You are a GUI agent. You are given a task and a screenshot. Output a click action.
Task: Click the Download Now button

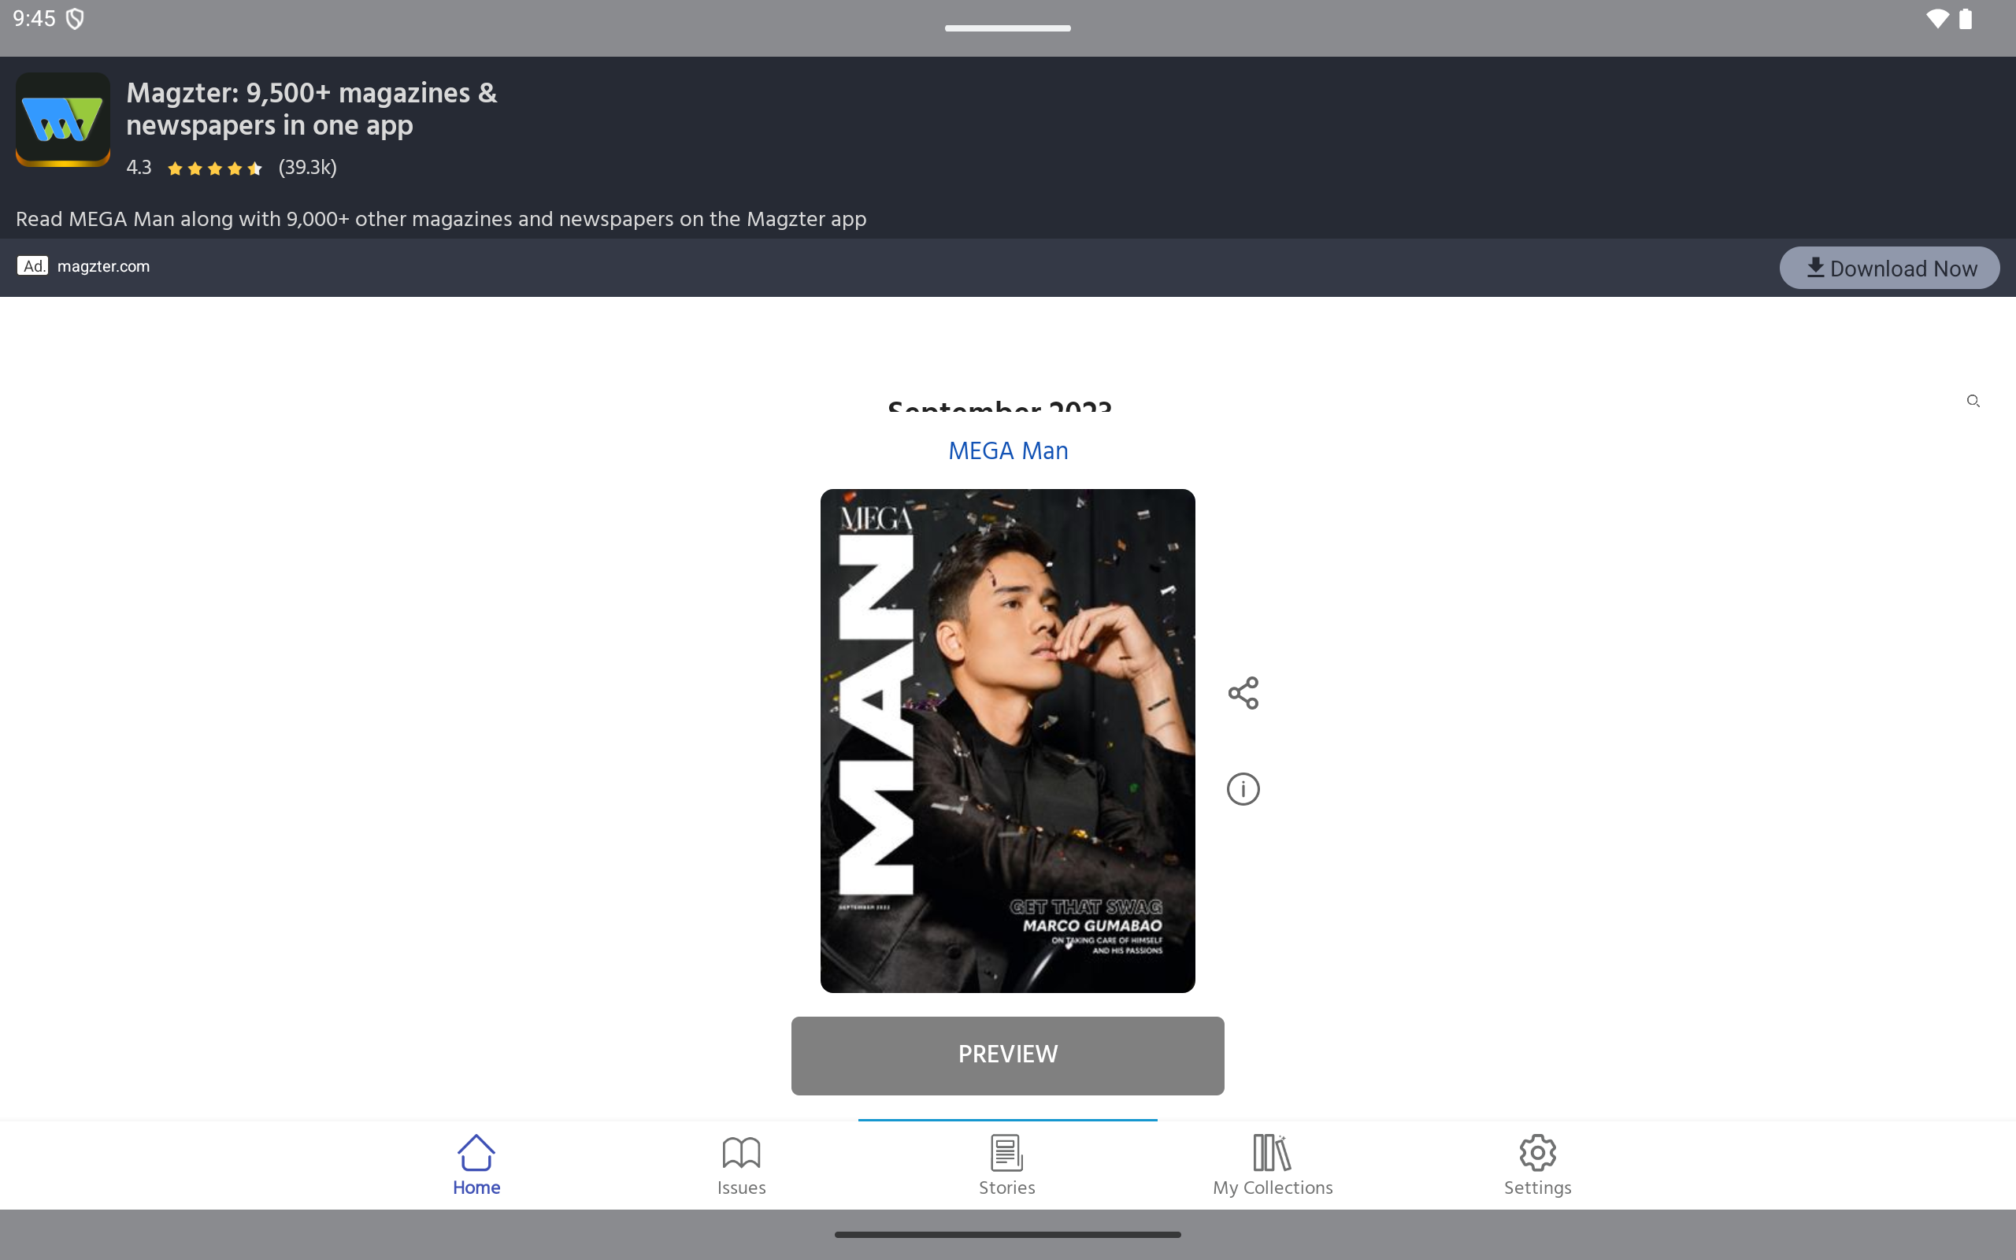click(1888, 268)
